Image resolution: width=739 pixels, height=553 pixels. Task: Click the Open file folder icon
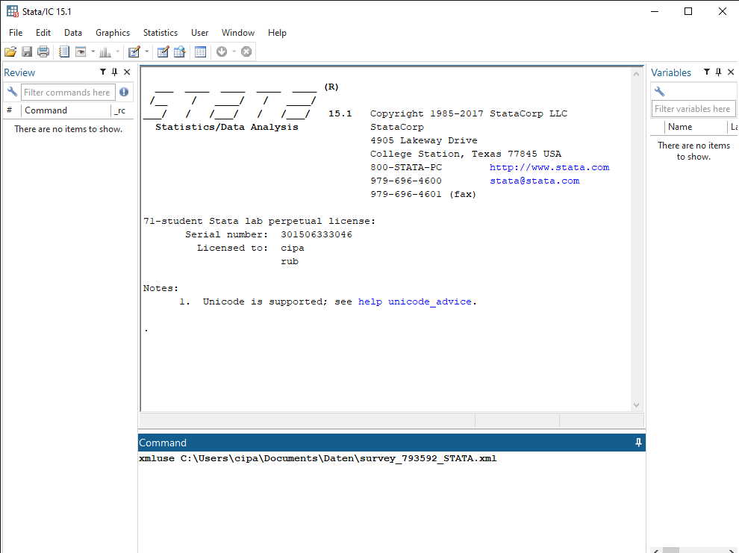click(x=10, y=51)
